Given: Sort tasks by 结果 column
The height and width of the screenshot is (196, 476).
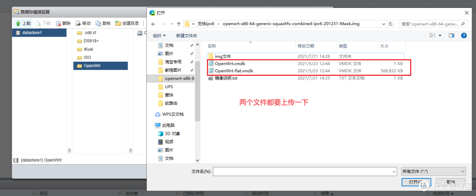Looking at the screenshot, I should tap(326, 193).
